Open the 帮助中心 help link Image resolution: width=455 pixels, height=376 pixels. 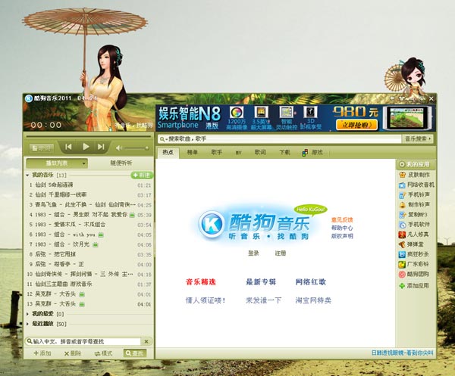point(342,228)
